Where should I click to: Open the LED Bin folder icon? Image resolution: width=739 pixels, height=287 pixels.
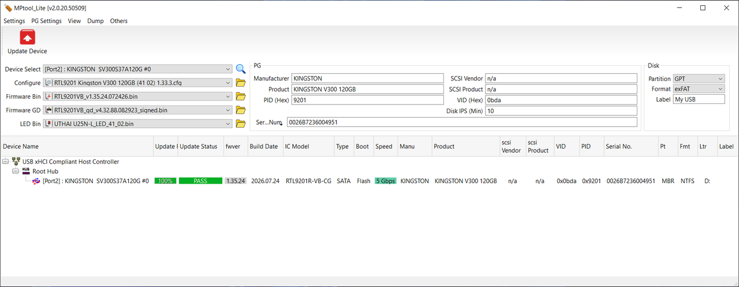point(241,124)
